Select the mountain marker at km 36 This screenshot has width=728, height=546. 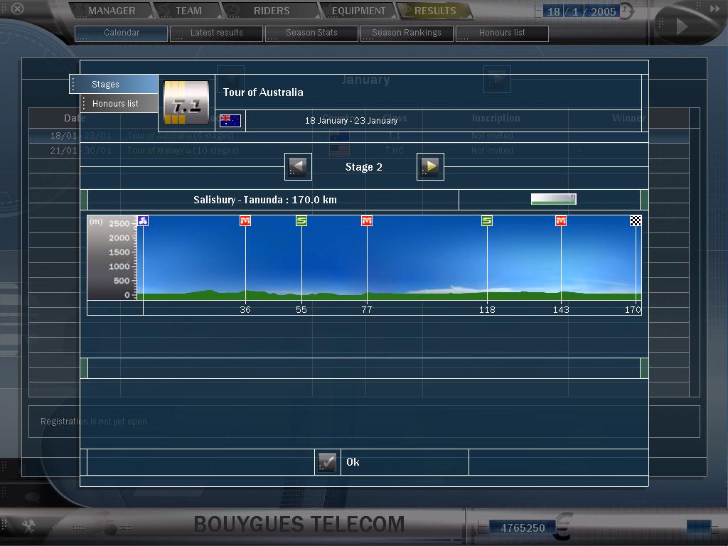pyautogui.click(x=245, y=220)
